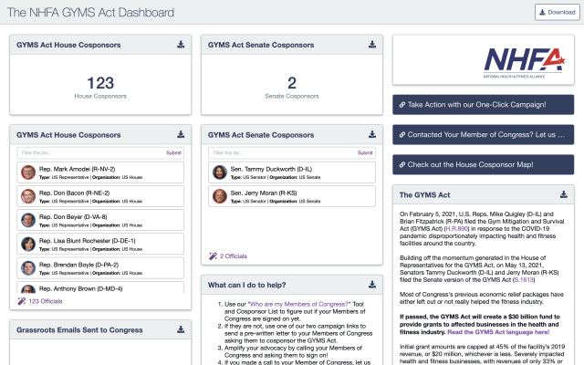Open the H.R.890 bill link
This screenshot has width=584, height=365.
click(x=457, y=229)
